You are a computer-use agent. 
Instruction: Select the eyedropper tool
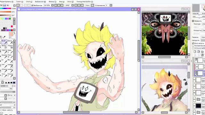pyautogui.click(x=4, y=37)
